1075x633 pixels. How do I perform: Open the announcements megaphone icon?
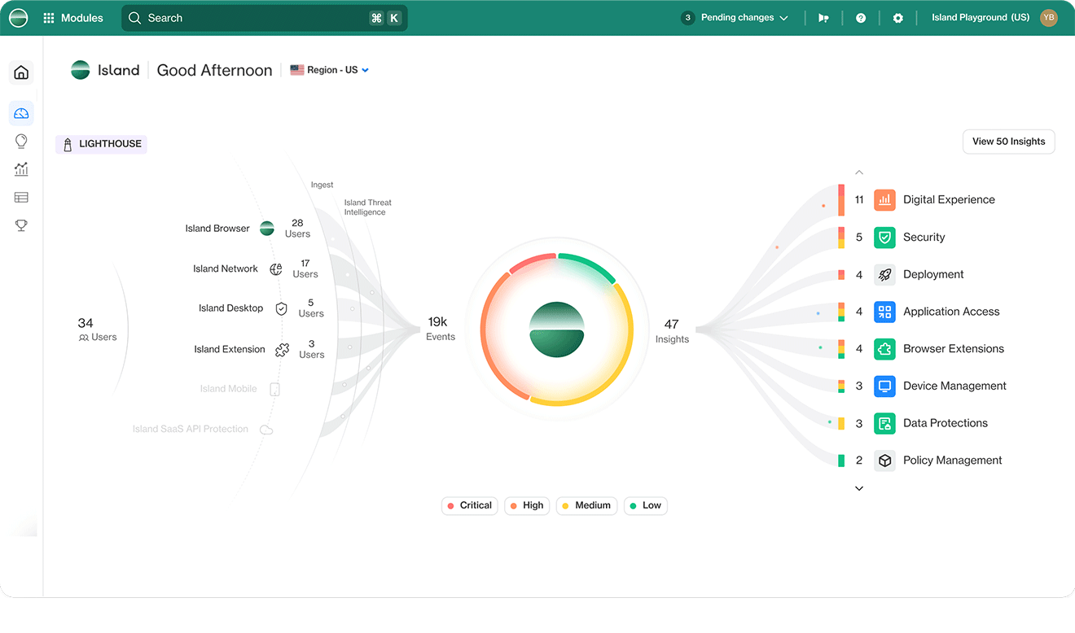pyautogui.click(x=823, y=18)
